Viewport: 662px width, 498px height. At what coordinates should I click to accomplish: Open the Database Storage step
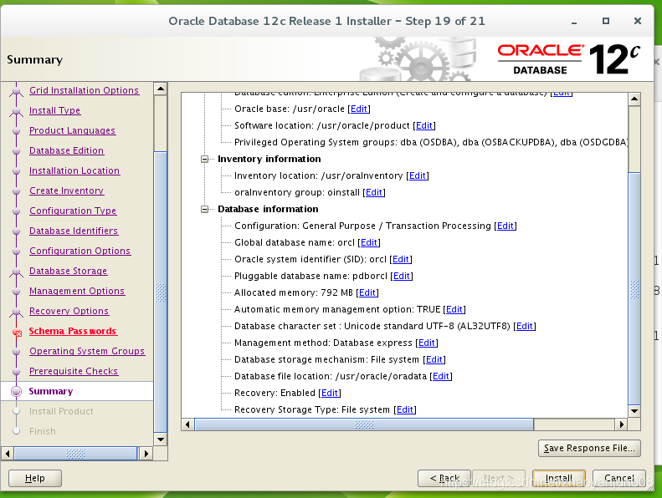(x=68, y=271)
